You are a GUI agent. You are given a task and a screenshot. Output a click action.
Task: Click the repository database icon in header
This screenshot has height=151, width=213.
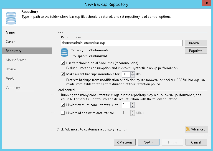coord(11,18)
